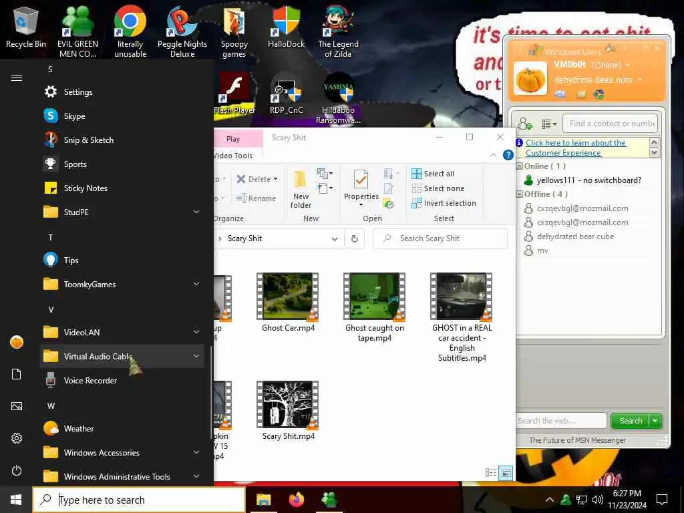
Task: Open Settings from Start menu list
Action: tap(122, 92)
